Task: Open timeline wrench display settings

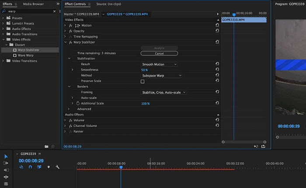Action: point(57,167)
